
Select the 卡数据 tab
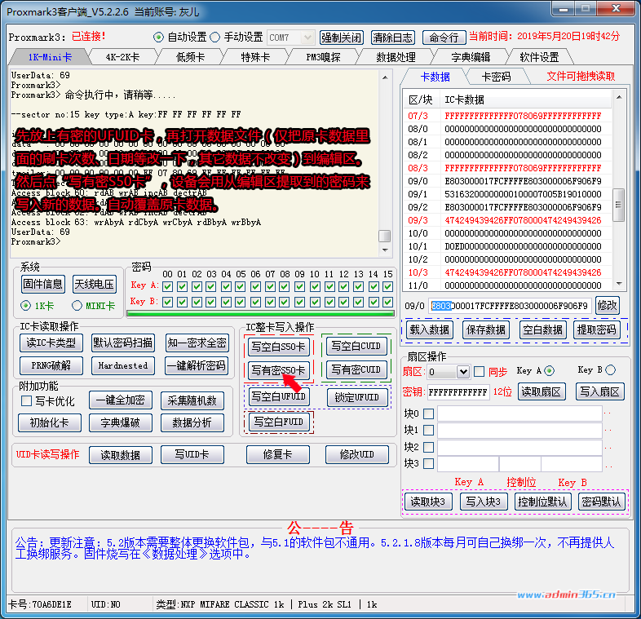click(x=435, y=77)
